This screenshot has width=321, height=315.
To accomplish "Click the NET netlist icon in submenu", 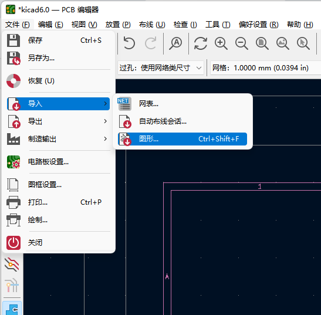I will [124, 104].
